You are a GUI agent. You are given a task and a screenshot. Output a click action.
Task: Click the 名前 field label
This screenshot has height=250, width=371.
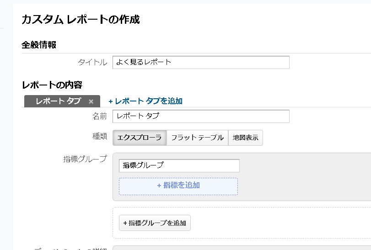coord(99,116)
